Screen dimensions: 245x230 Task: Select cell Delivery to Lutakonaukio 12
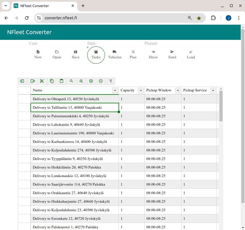75,176
